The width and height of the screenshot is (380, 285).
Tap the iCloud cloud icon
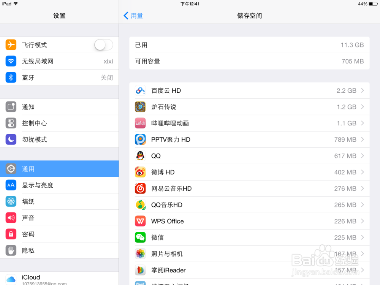coord(11,279)
